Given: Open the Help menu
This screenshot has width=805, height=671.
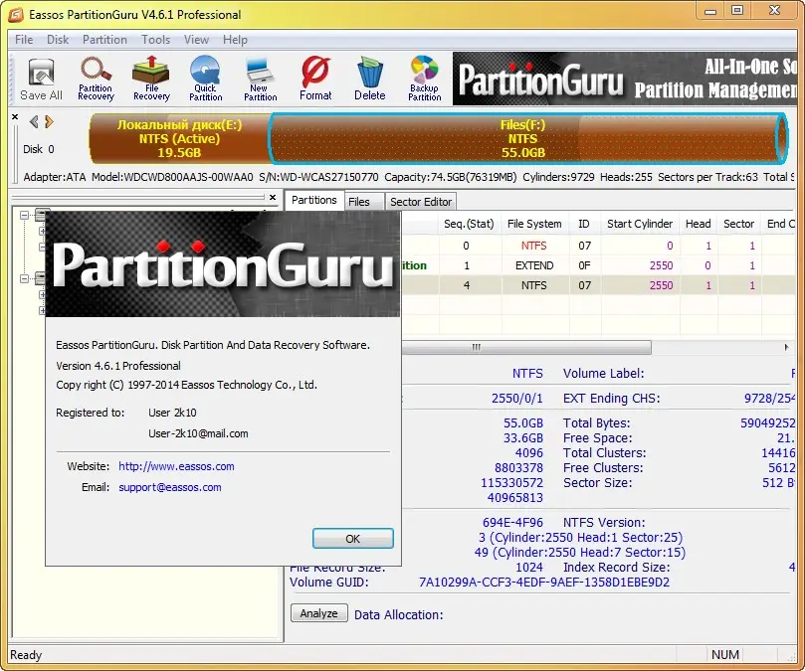Looking at the screenshot, I should point(235,40).
